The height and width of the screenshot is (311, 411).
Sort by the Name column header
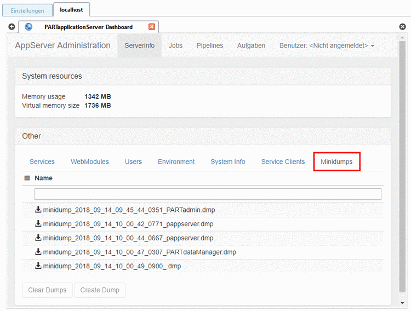(43, 178)
